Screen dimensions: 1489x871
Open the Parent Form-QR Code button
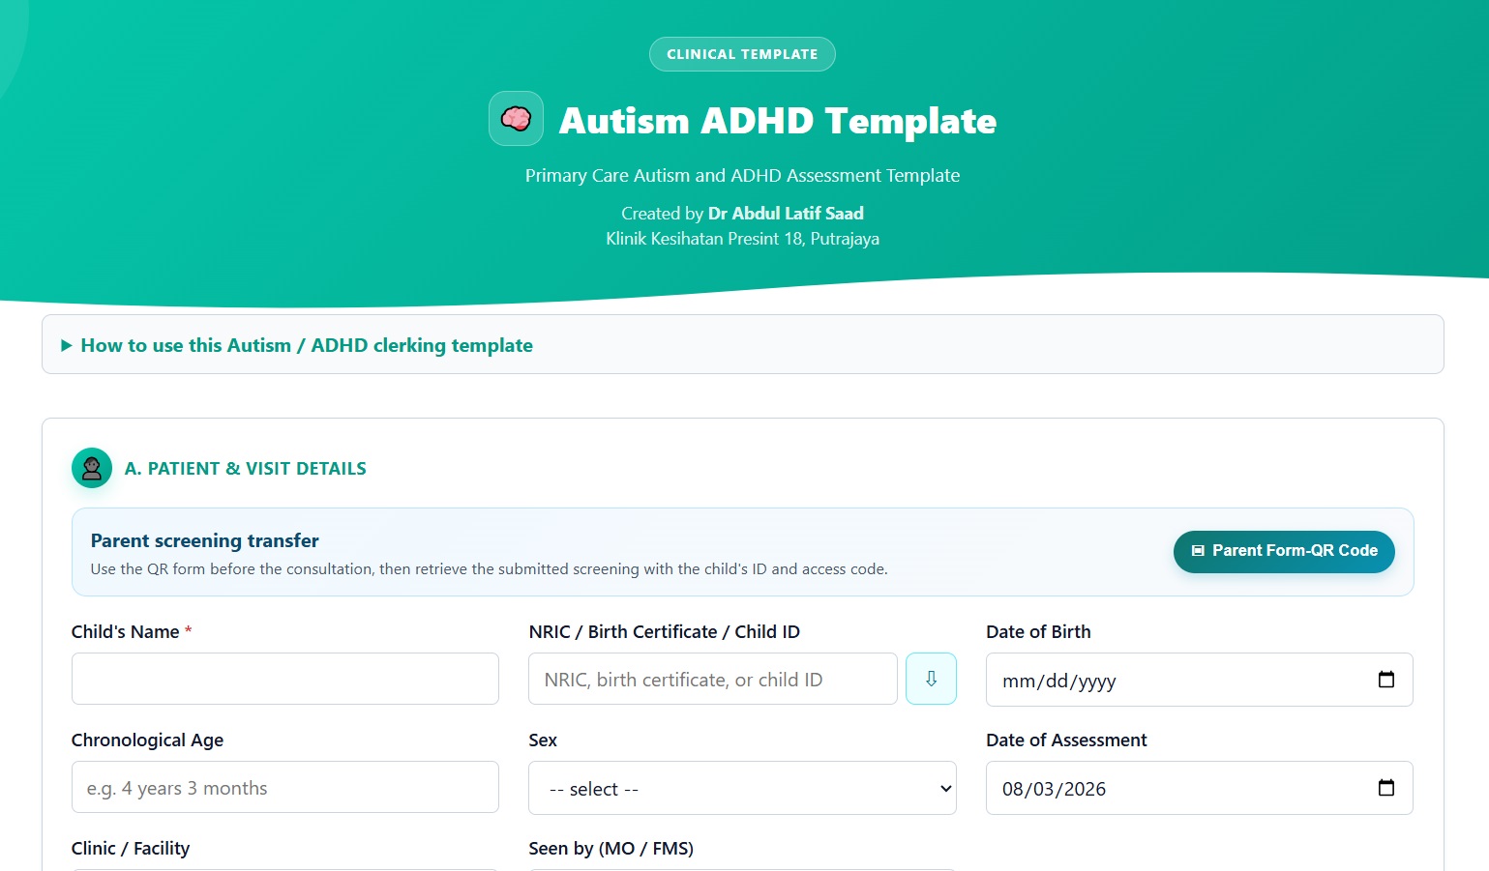coord(1284,551)
